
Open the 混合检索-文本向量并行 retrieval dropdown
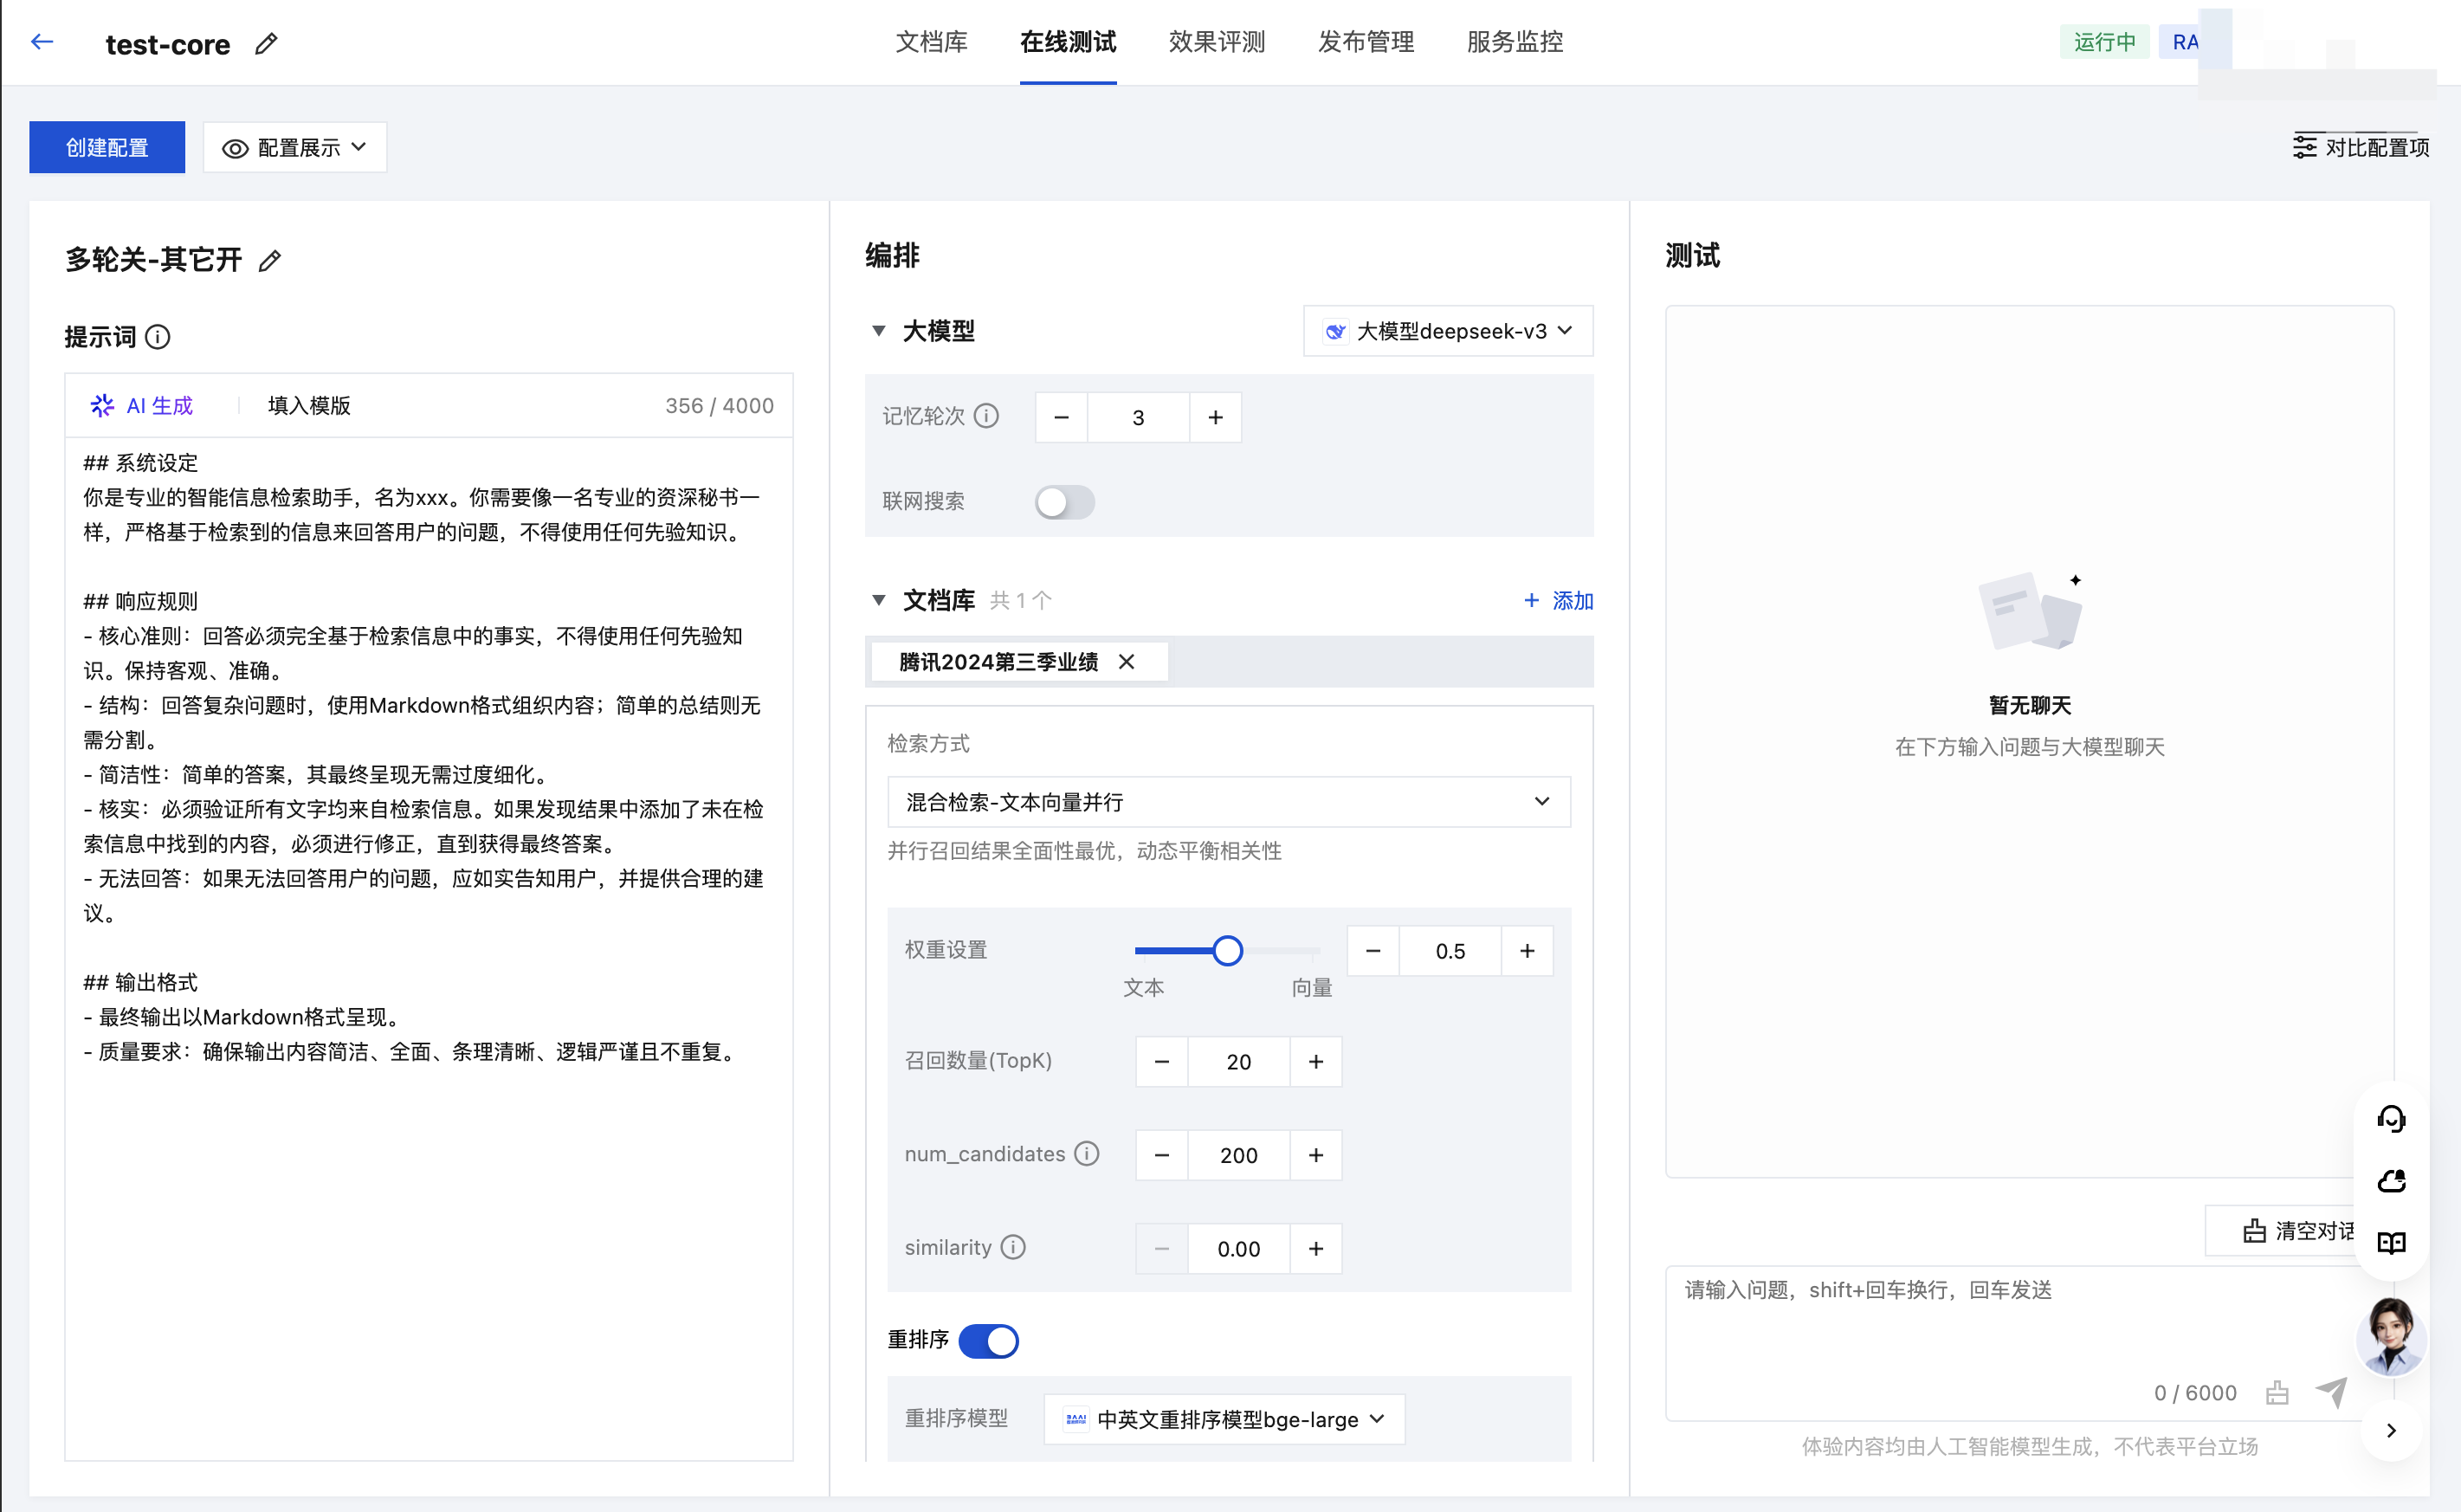(1229, 802)
